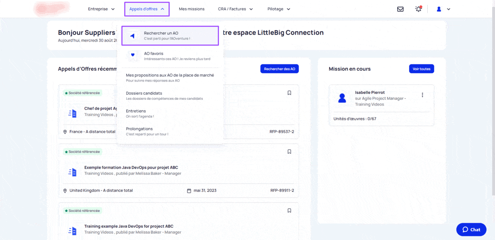Open Training example Java DevOps for project ABC
The height and width of the screenshot is (240, 495).
(x=129, y=226)
